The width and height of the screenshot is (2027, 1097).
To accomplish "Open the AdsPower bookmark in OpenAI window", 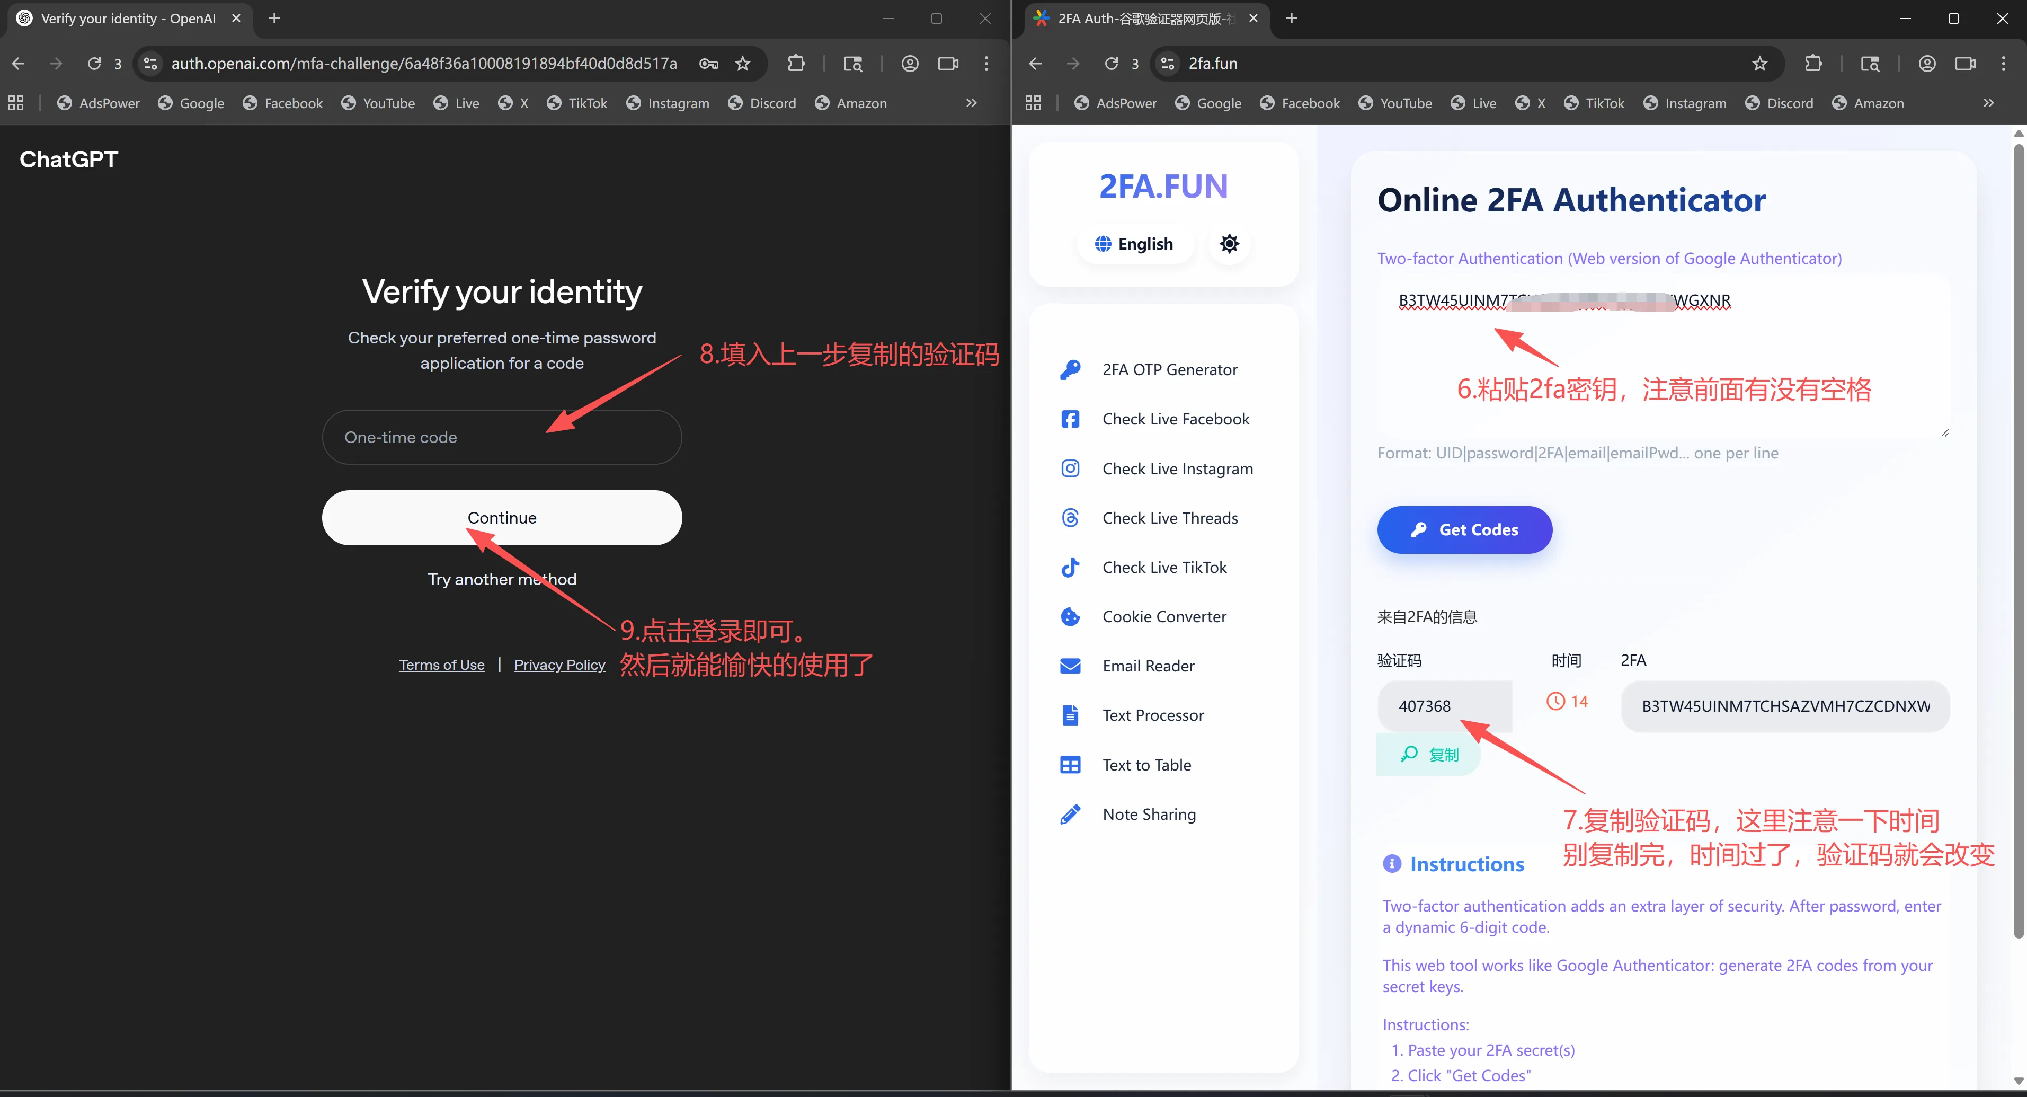I will tap(99, 103).
